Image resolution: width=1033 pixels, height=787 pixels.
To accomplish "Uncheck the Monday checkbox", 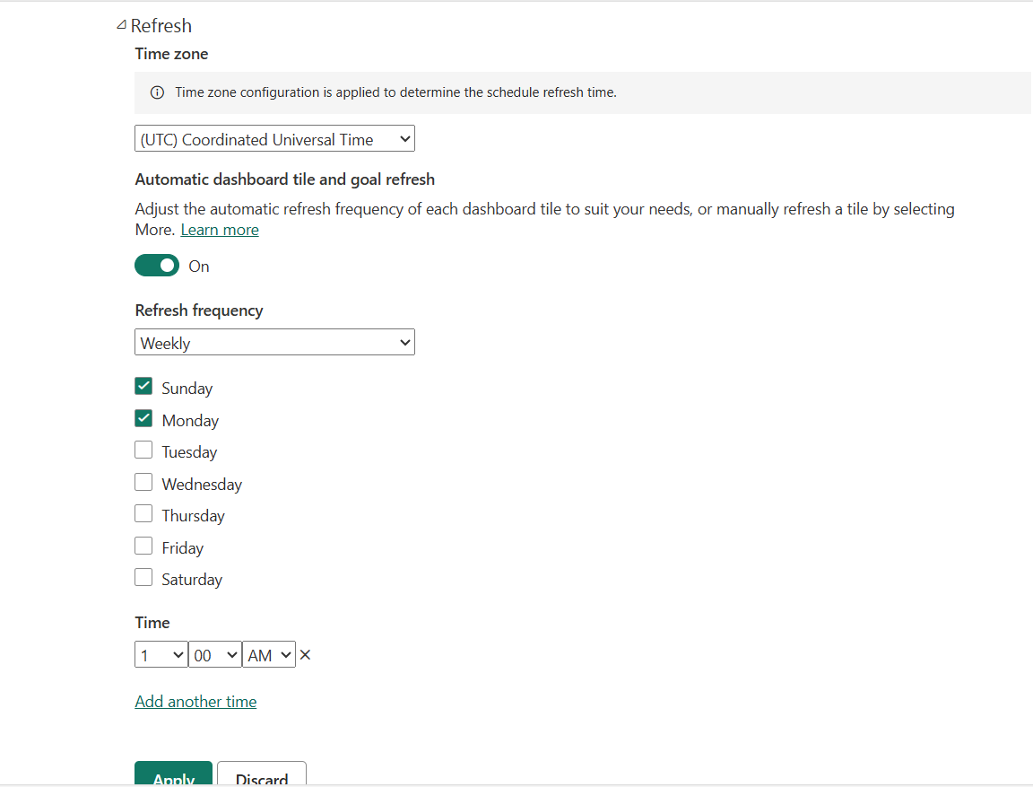I will (x=143, y=419).
